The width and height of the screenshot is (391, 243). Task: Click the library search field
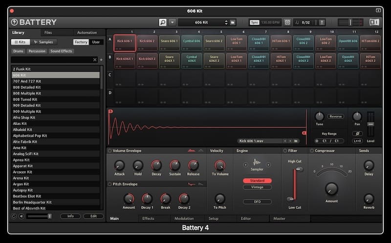point(51,60)
